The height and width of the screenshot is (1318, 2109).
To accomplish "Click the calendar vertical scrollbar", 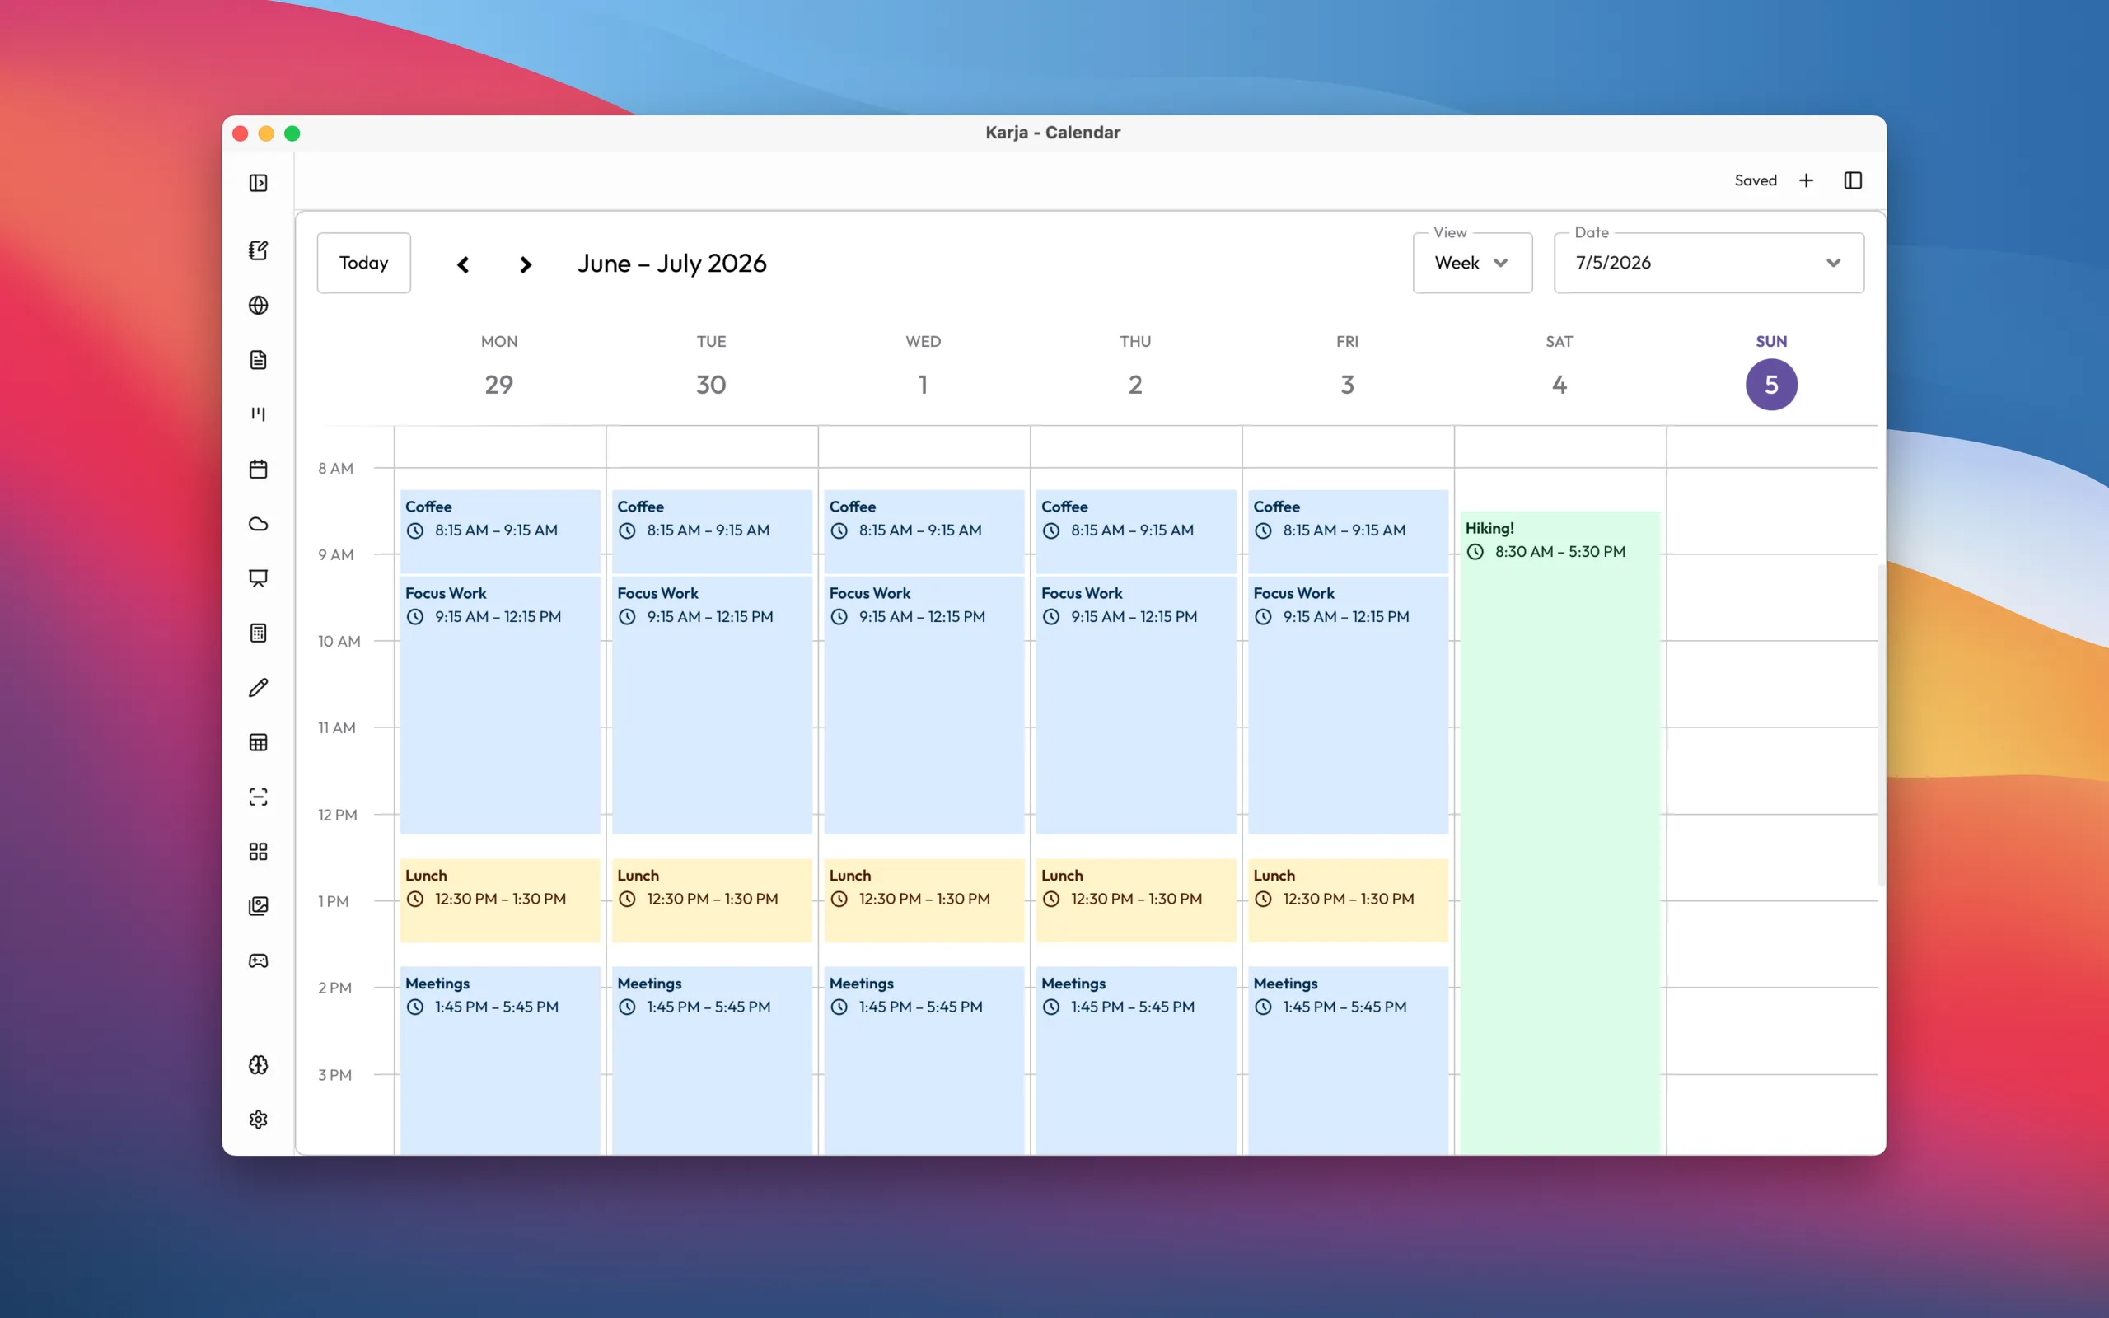I will click(x=1881, y=725).
